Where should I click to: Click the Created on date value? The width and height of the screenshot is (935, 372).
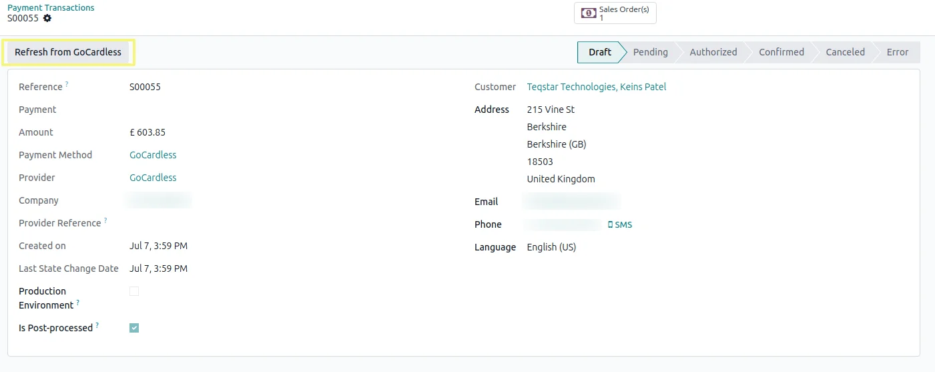[158, 246]
